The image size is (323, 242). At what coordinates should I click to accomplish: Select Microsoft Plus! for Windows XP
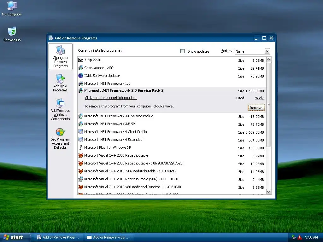pos(172,148)
